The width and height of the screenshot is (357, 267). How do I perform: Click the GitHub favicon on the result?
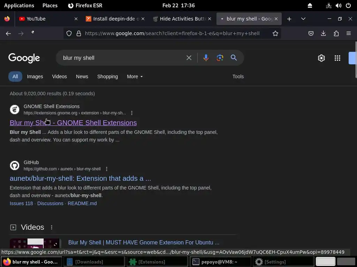[x=15, y=165]
